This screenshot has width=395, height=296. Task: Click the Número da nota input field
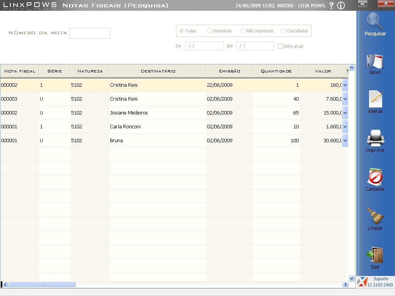pos(90,33)
